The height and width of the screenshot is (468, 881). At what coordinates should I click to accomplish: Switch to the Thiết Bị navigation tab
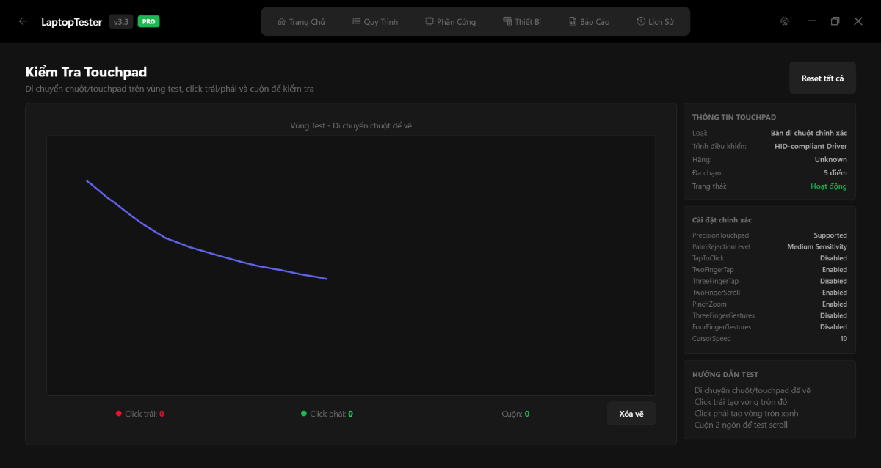pos(522,21)
